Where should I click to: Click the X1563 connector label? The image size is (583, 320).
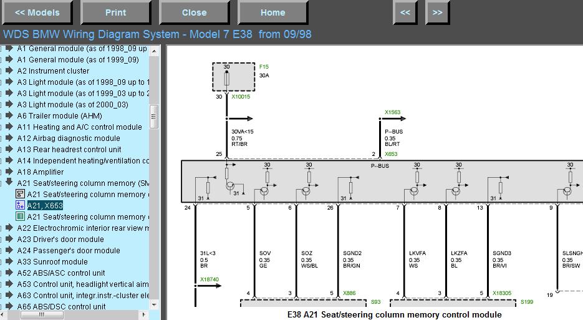click(393, 112)
